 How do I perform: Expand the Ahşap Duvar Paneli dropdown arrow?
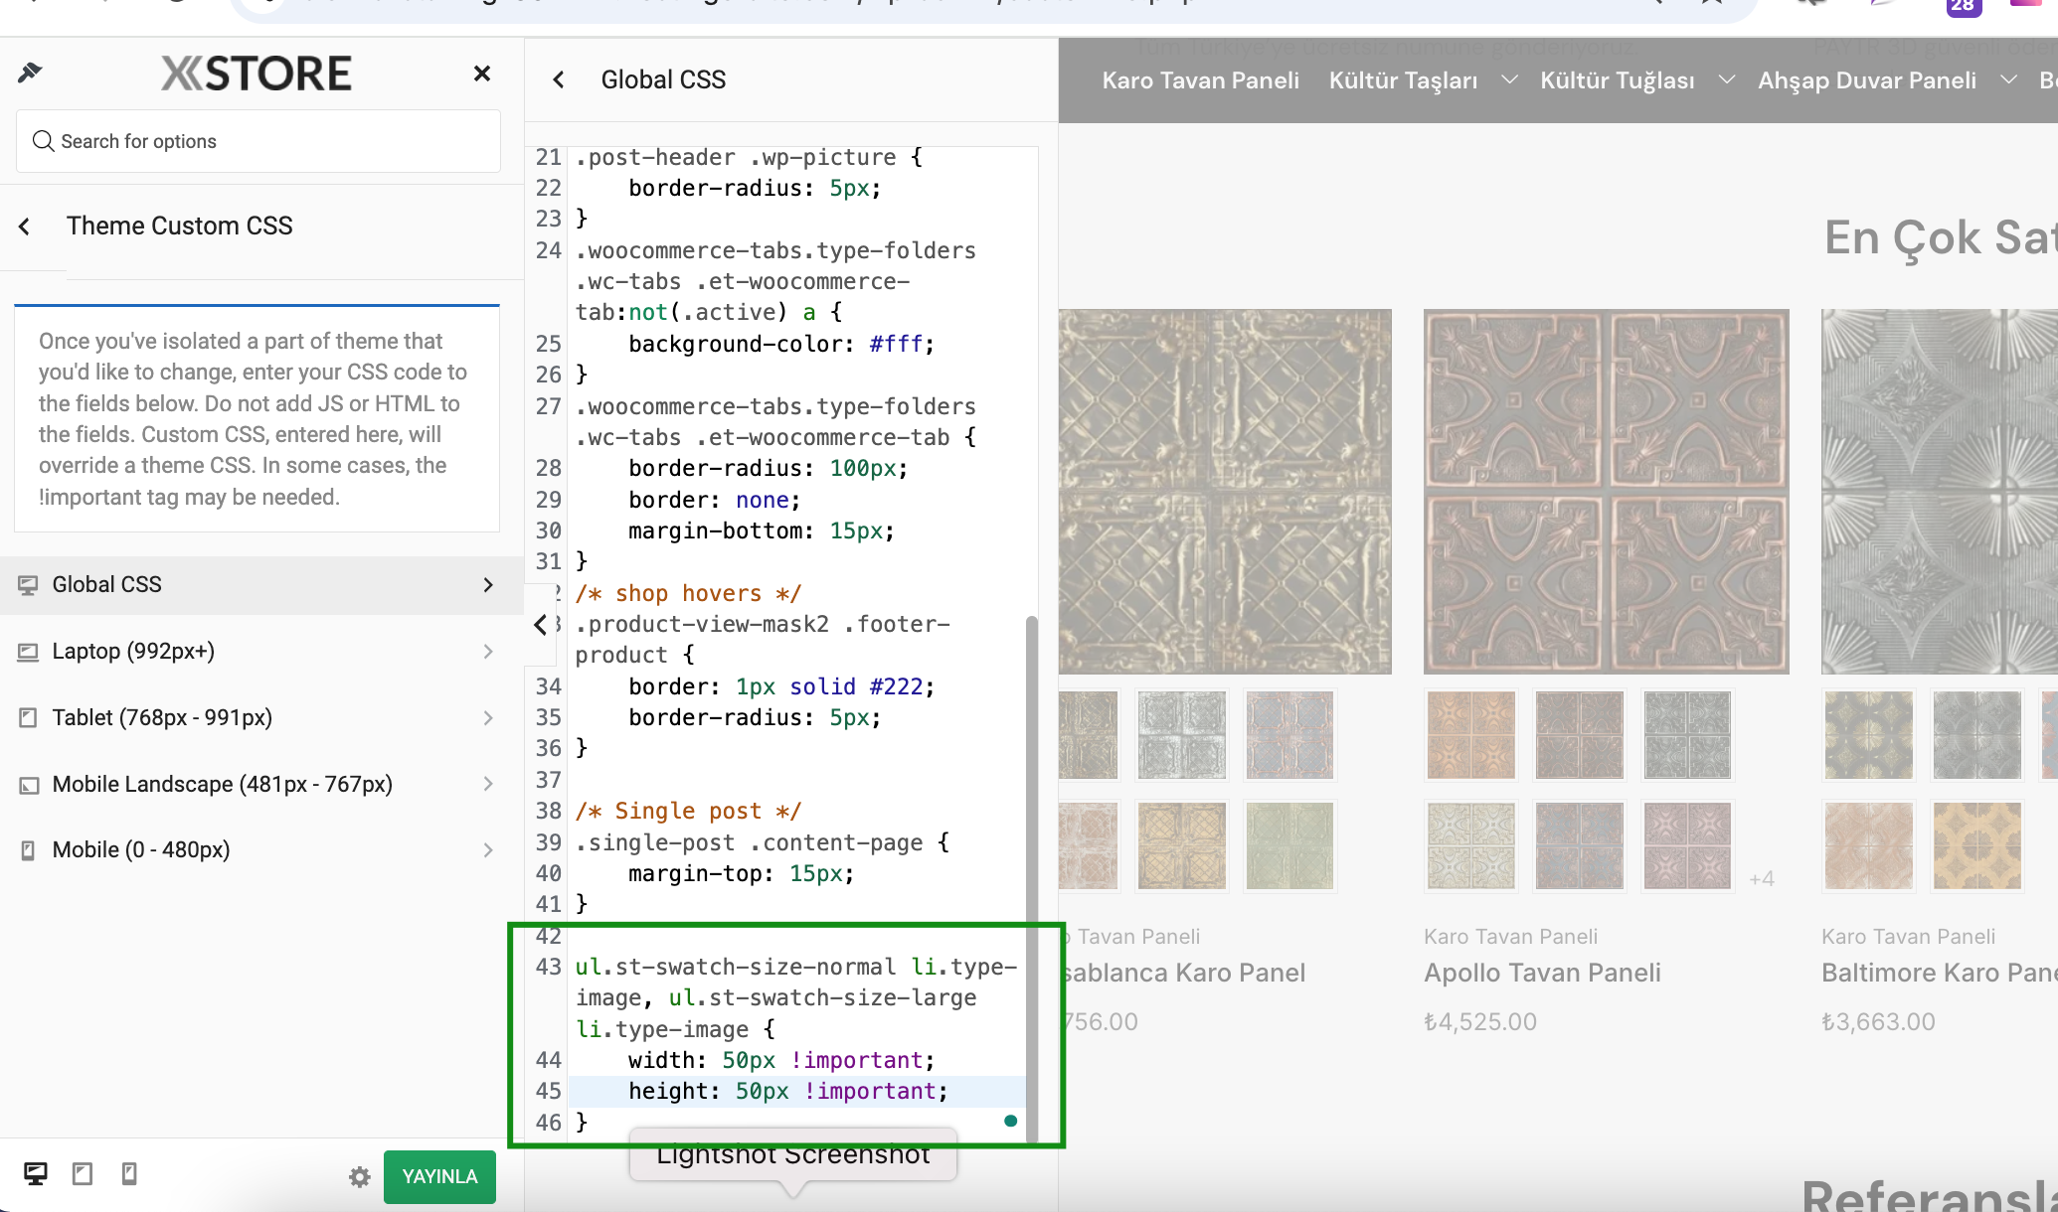2008,79
